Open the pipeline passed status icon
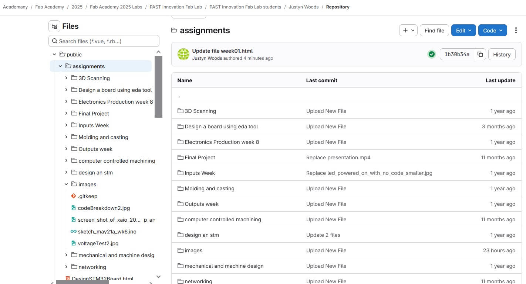Screen dimensions: 526x284 pyautogui.click(x=431, y=55)
